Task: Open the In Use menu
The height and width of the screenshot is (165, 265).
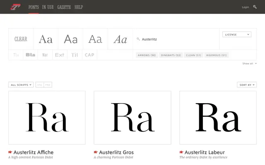Action: point(48,7)
